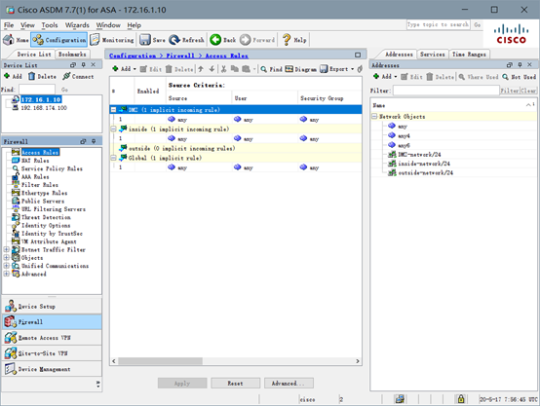This screenshot has width=540, height=406.
Task: Select NAT Rules in Firewall tree
Action: pyautogui.click(x=35, y=161)
